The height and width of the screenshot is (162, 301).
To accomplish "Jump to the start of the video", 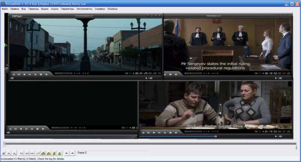I will pos(21,153).
